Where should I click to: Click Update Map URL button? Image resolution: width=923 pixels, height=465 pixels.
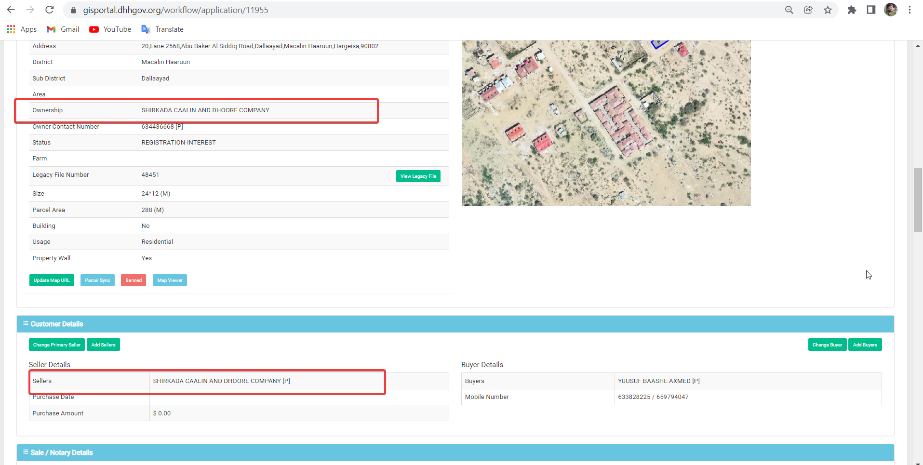[52, 280]
